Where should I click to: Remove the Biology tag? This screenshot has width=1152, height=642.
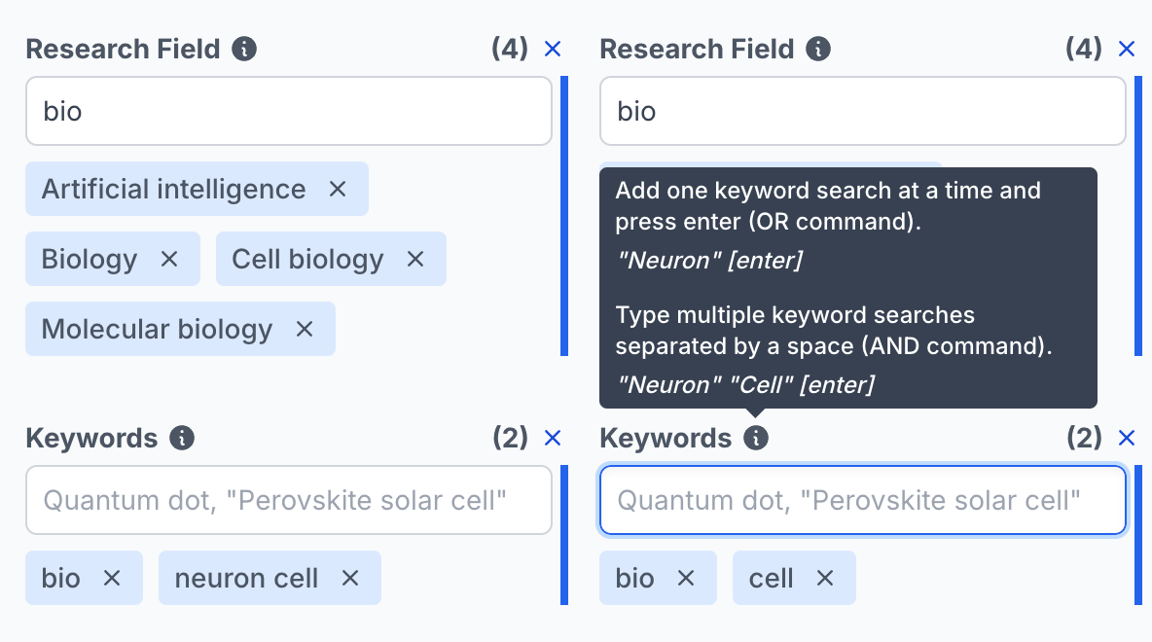point(169,259)
